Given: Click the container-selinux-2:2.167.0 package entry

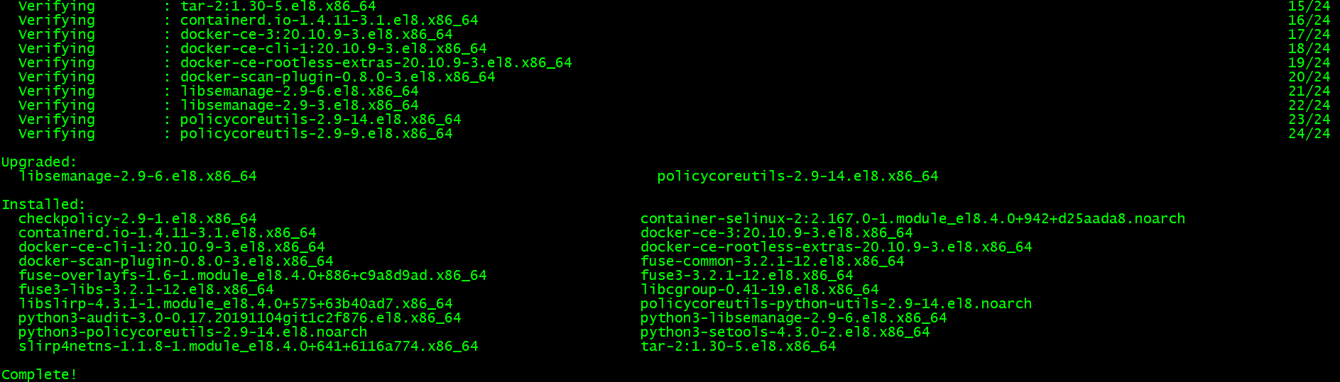Looking at the screenshot, I should (x=913, y=219).
